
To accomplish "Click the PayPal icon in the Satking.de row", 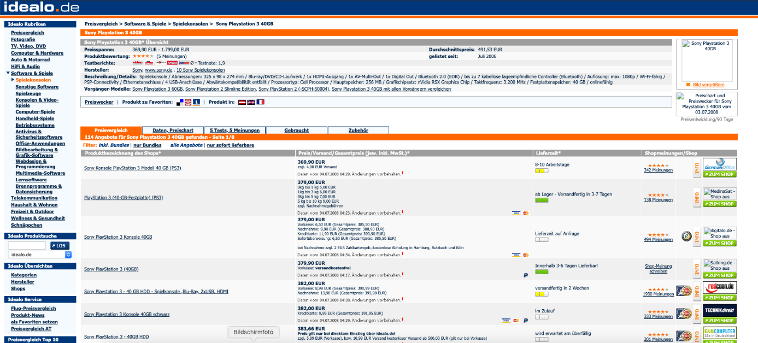I will click(526, 276).
